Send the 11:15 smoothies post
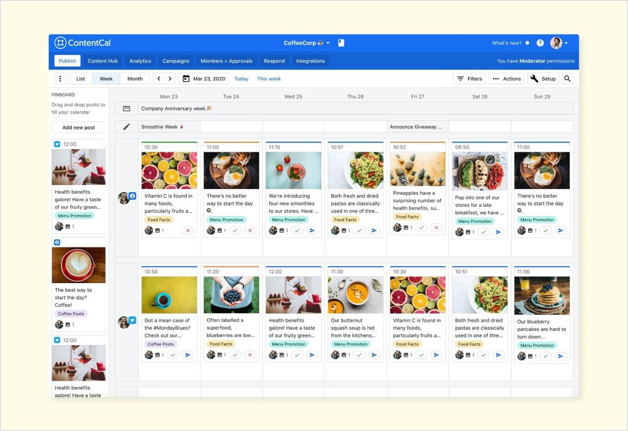 (x=312, y=230)
